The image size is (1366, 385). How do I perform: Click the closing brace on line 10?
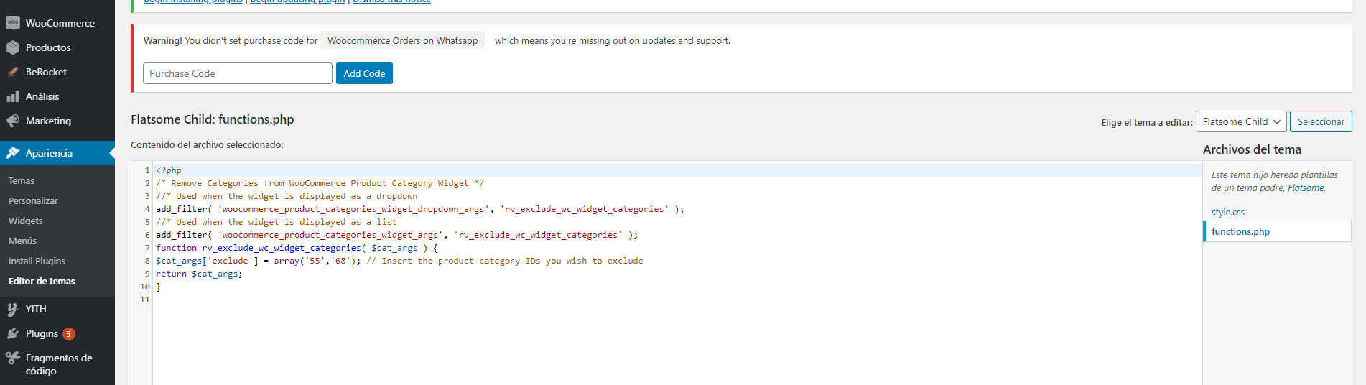(159, 287)
